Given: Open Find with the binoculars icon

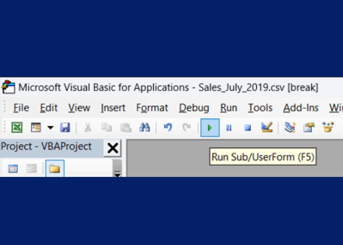Looking at the screenshot, I should (145, 127).
